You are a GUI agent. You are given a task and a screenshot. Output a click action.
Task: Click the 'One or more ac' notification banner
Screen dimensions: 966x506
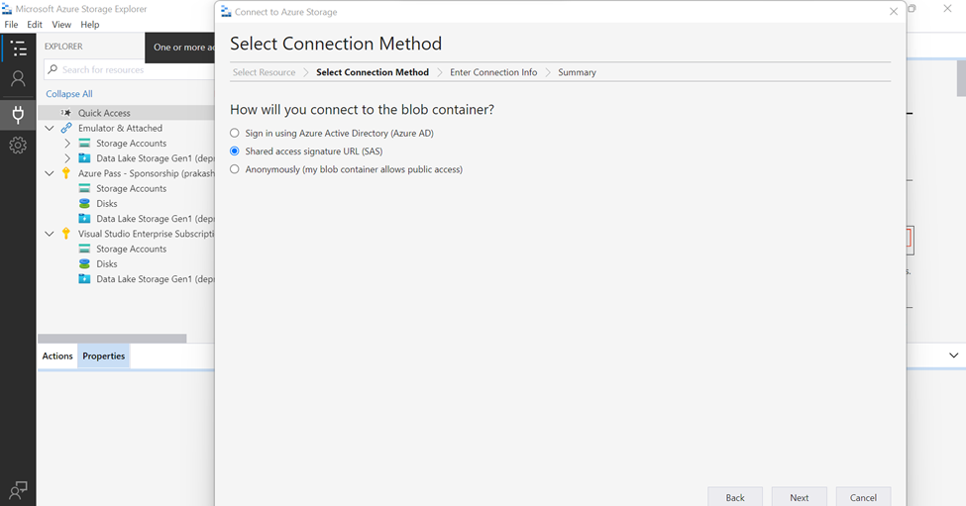click(x=180, y=48)
